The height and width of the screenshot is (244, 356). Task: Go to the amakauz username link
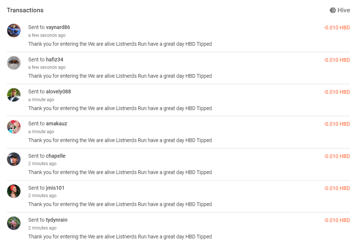(x=57, y=123)
